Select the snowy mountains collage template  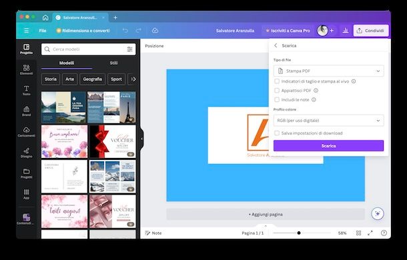pyautogui.click(x=113, y=177)
